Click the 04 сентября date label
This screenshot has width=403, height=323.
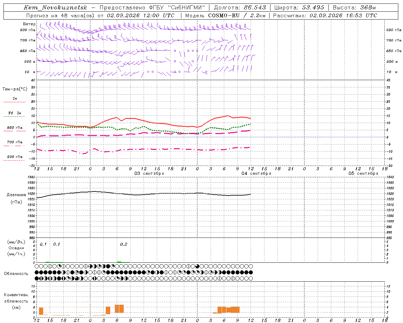point(256,173)
